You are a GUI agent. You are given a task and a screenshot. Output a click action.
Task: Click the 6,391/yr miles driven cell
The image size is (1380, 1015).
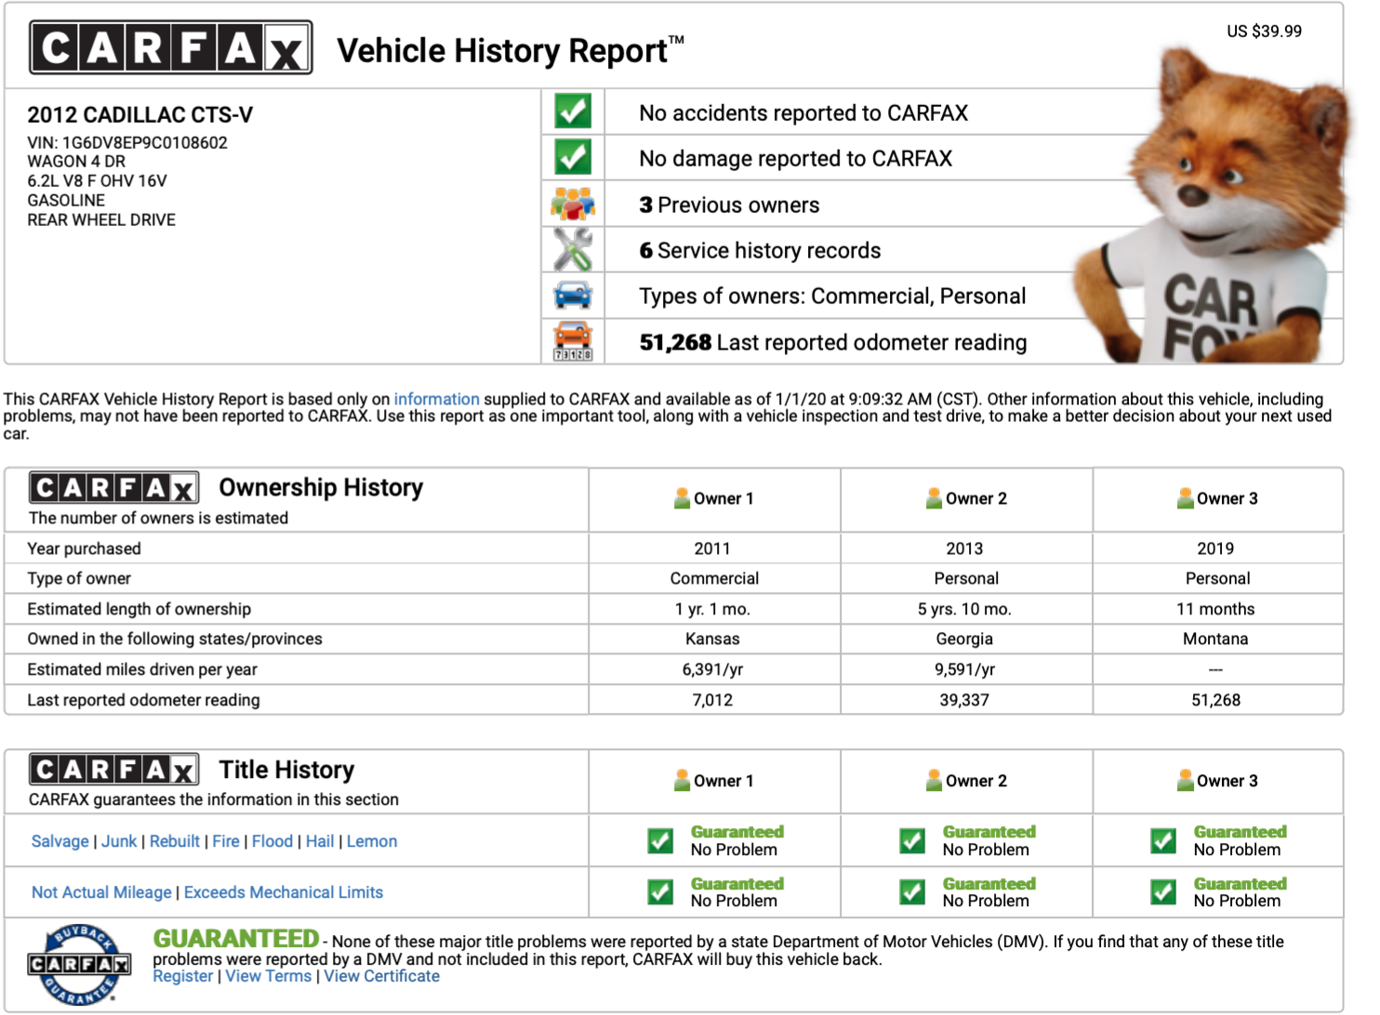712,669
